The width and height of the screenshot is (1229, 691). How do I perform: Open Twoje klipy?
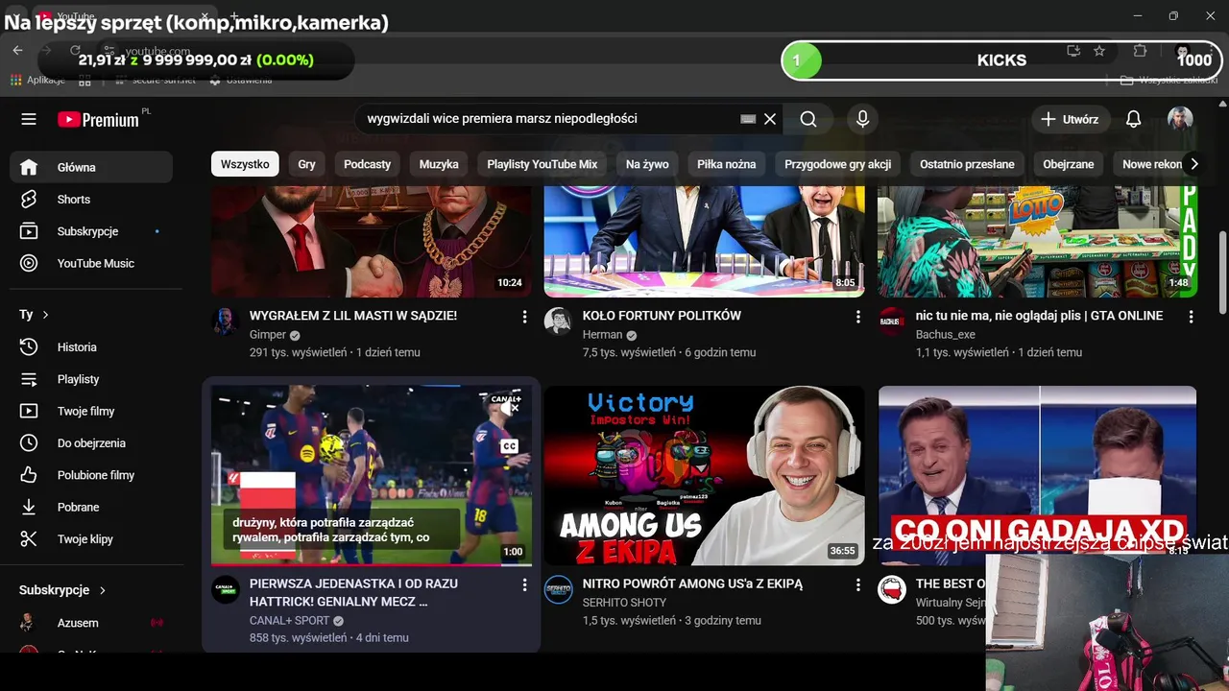(x=91, y=538)
